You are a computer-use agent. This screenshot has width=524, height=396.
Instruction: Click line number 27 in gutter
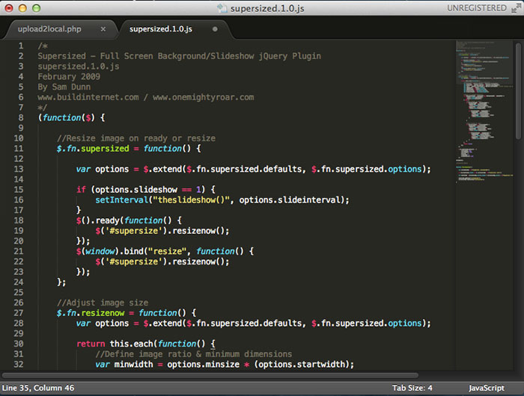19,313
